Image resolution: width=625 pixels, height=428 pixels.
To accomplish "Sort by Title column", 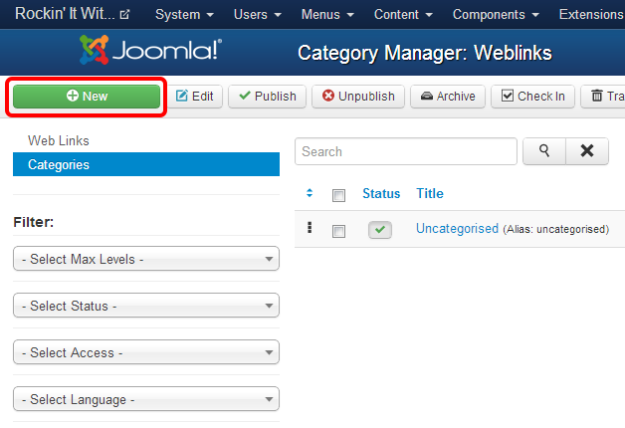I will click(x=430, y=193).
